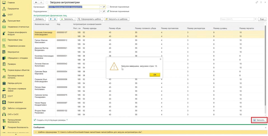Open СОУТ section
268x136 pixels.
[10, 96]
